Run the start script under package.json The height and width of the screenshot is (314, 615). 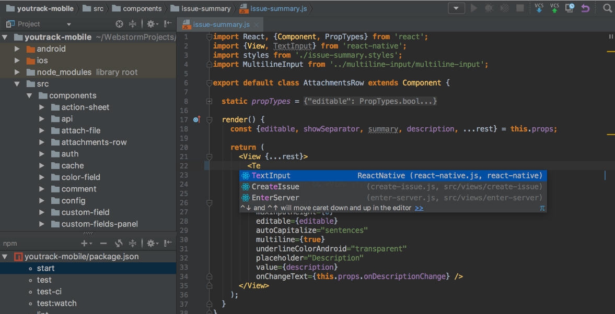pos(46,268)
